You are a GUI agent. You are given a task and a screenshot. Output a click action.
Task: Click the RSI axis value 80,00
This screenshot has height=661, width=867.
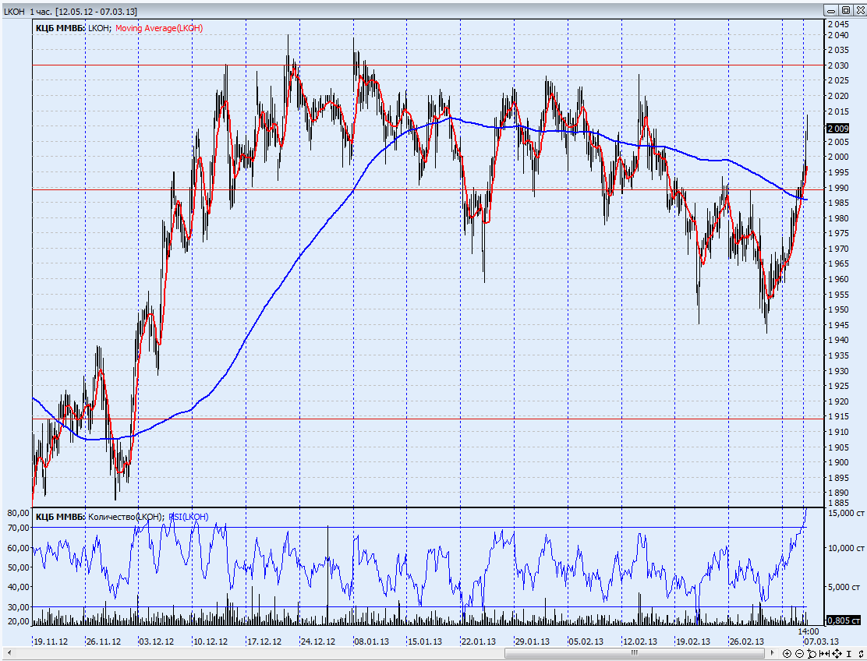pyautogui.click(x=18, y=513)
